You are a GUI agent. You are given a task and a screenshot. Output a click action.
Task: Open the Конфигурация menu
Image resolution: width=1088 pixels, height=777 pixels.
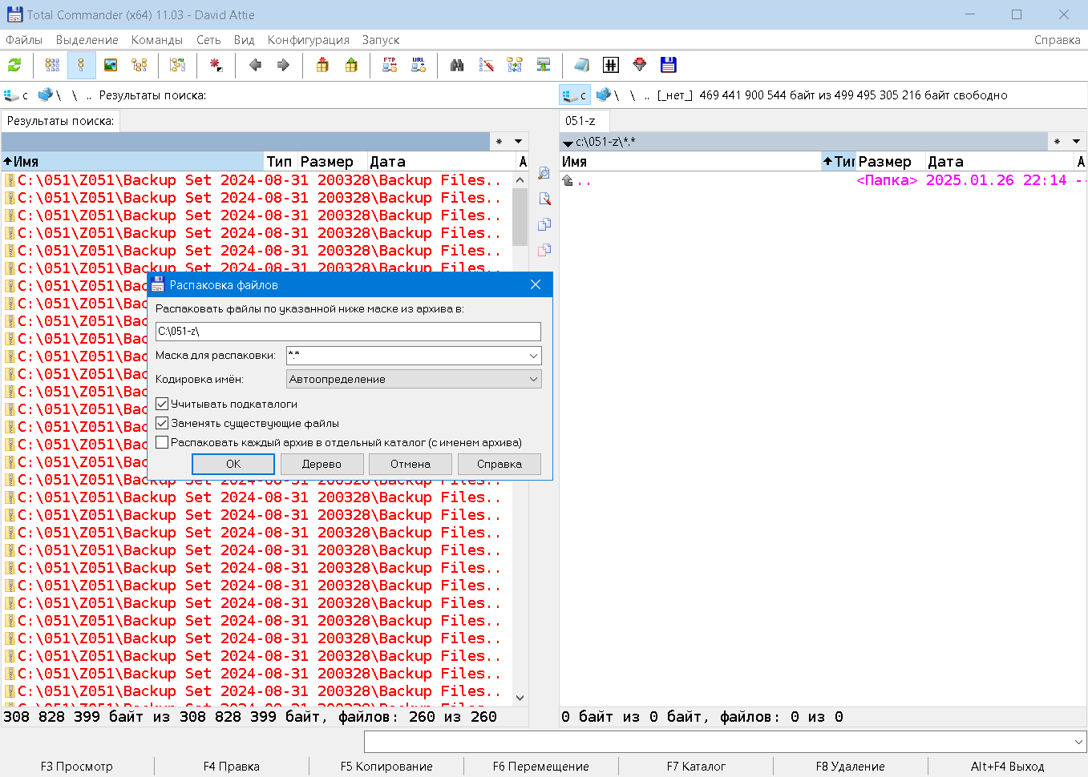309,39
